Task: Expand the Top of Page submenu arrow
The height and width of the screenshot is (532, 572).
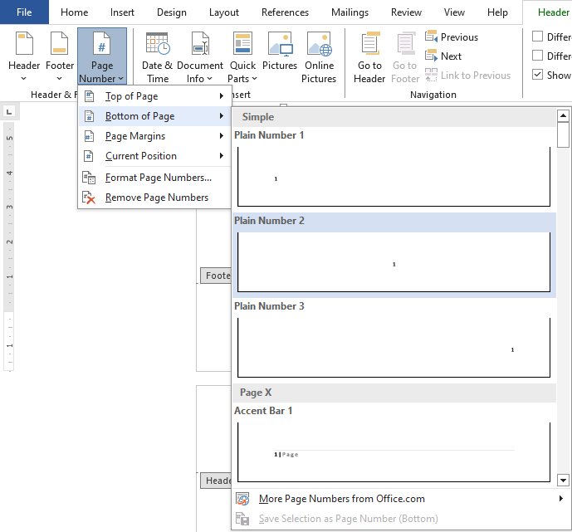Action: tap(222, 96)
